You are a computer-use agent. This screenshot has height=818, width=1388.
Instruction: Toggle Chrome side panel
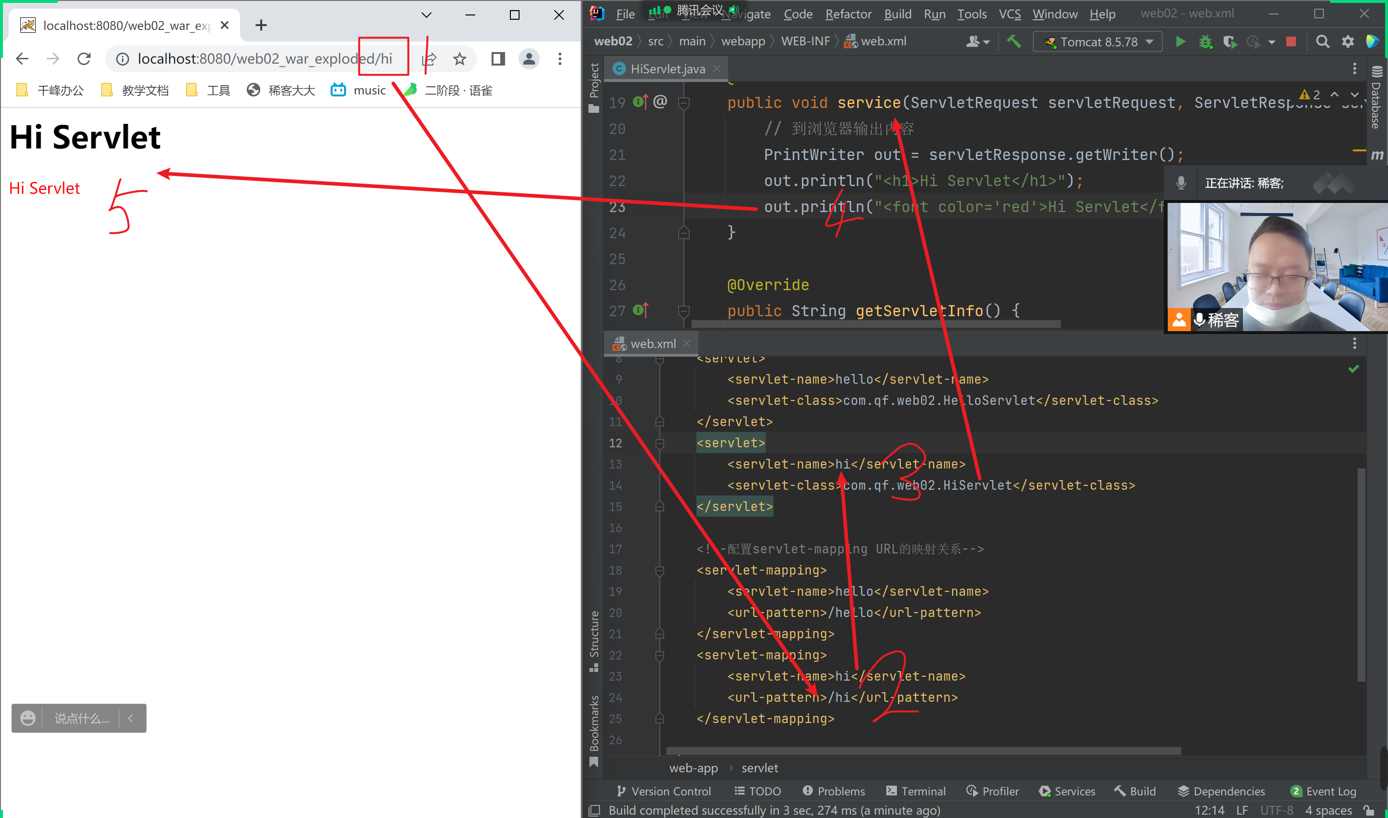point(497,58)
